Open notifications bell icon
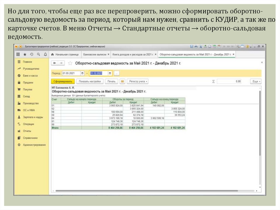 point(45,54)
